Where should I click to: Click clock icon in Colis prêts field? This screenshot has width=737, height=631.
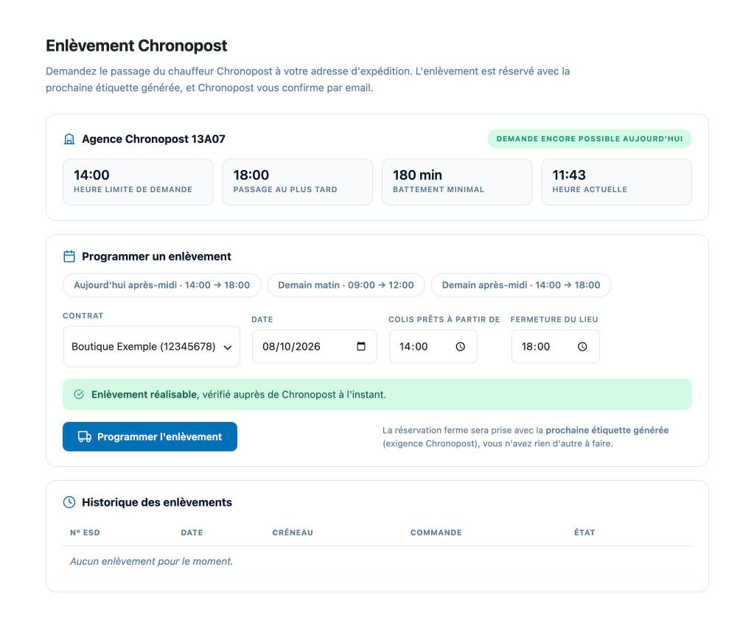(460, 347)
